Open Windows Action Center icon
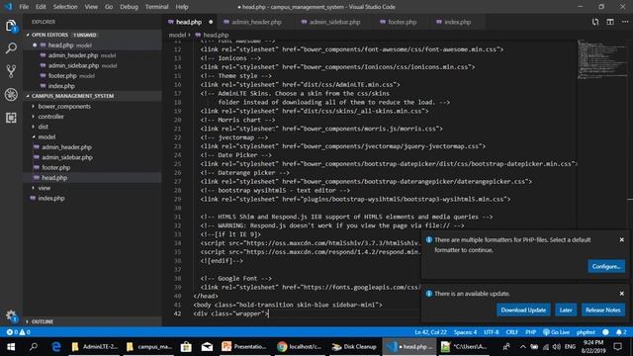Image resolution: width=633 pixels, height=356 pixels. pos(617,347)
